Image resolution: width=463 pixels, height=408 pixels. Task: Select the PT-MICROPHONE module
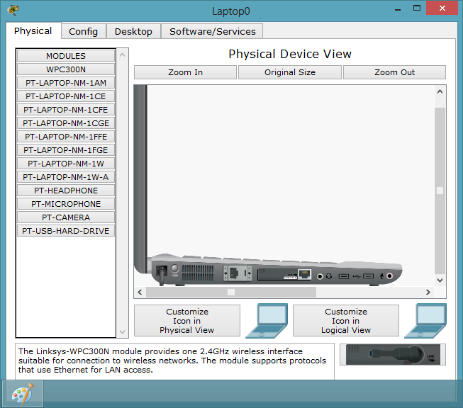[x=66, y=204]
